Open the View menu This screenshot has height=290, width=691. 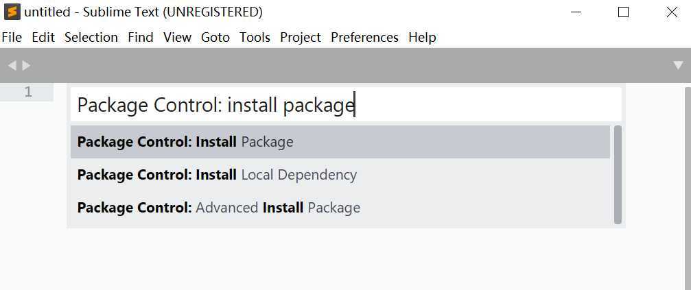click(177, 38)
